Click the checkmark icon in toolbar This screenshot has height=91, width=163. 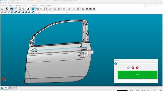(x=74, y=9)
